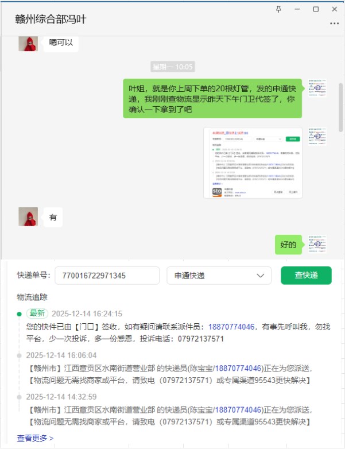The height and width of the screenshot is (449, 345).
Task: Maximize the chat window
Action: (316, 9)
